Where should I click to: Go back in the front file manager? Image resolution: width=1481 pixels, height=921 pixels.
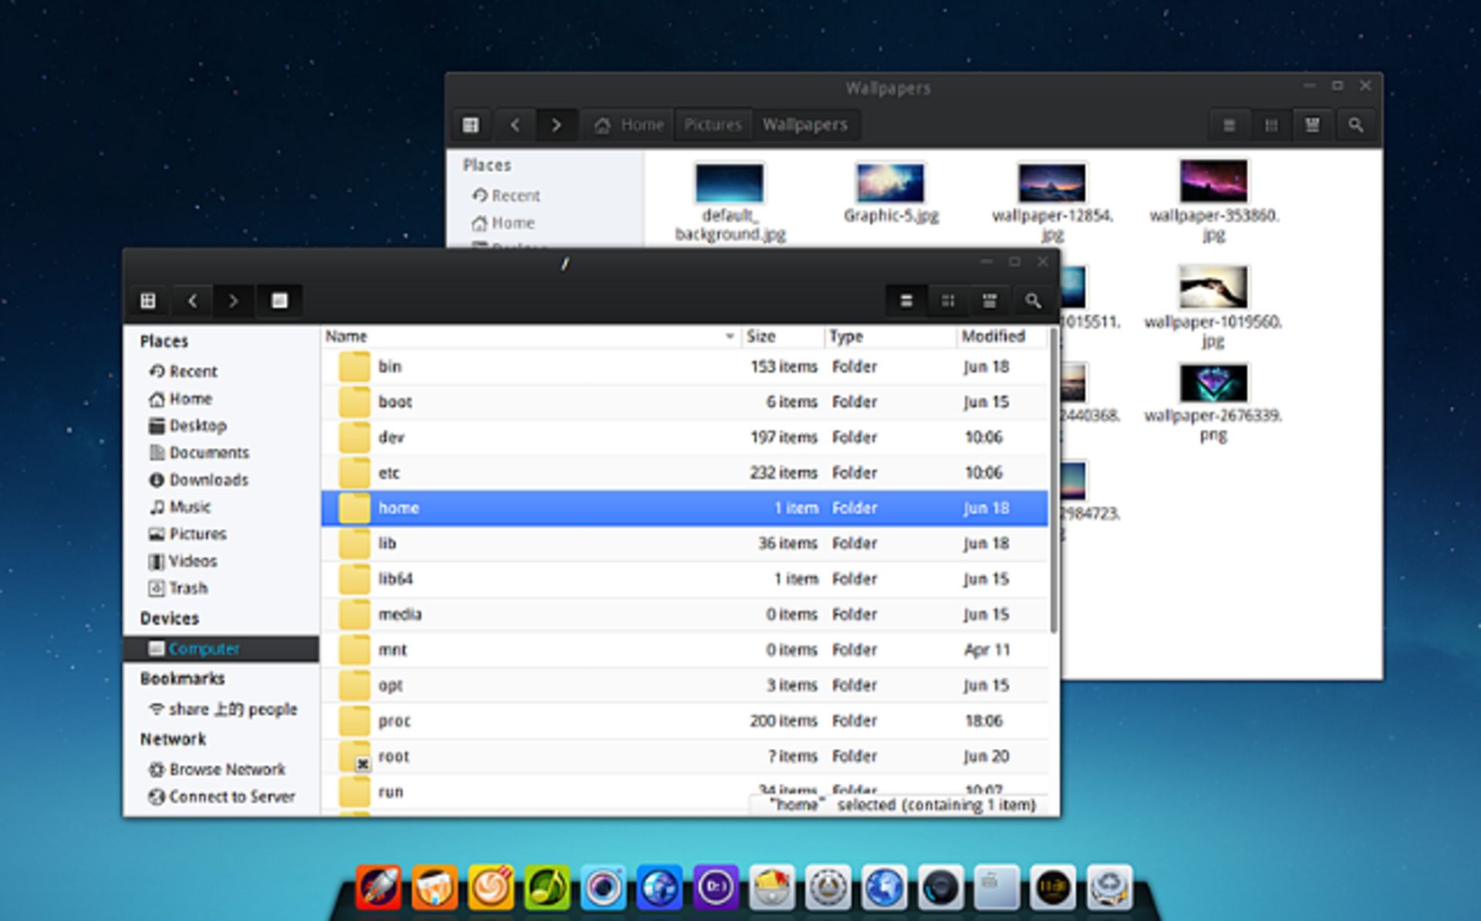click(193, 301)
